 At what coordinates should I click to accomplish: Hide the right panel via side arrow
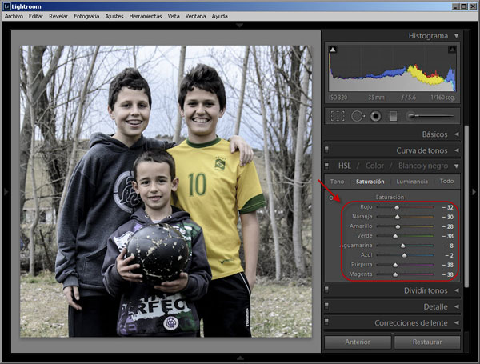[x=474, y=192]
